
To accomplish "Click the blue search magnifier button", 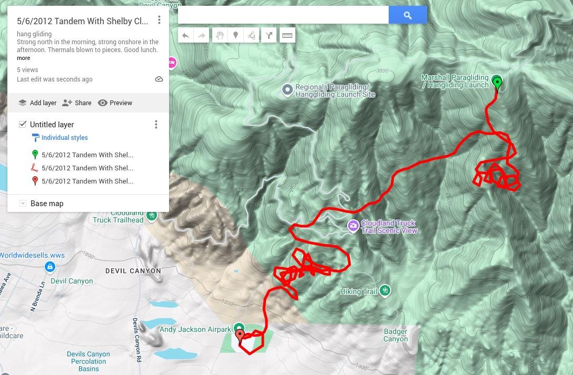I will pos(408,15).
